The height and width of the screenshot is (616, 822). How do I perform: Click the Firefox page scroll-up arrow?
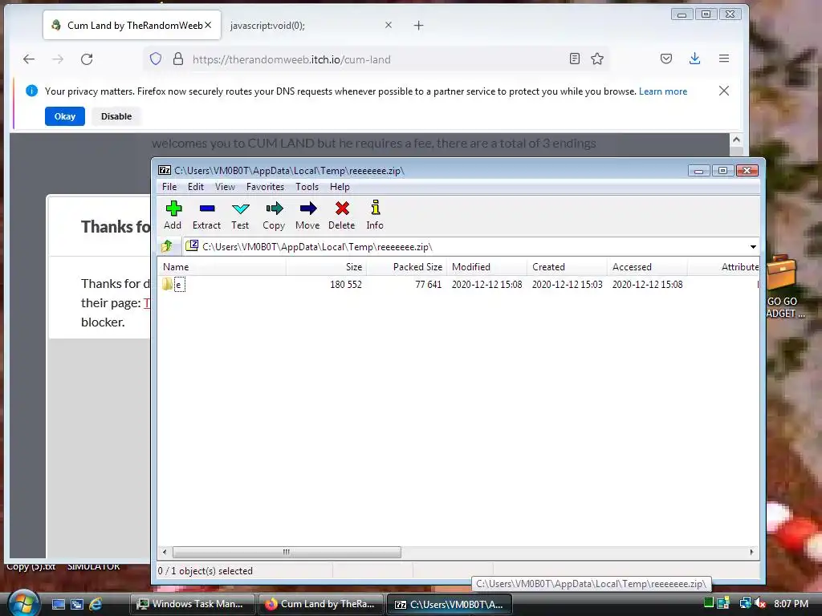click(x=736, y=140)
